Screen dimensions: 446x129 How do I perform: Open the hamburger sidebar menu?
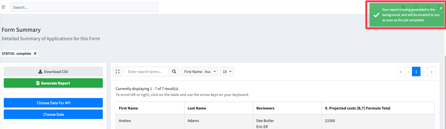(x=4, y=7)
